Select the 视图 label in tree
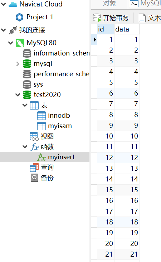This screenshot has height=262, width=161. [x=47, y=136]
